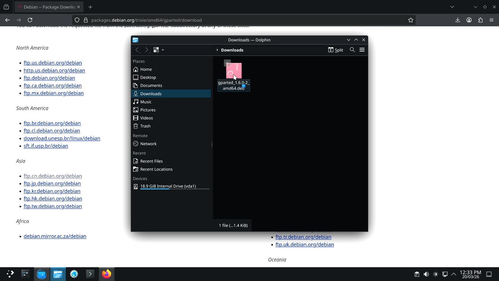
Task: Click gparted_1.6.0-2_amd64.deb filename label
Action: coord(234,86)
